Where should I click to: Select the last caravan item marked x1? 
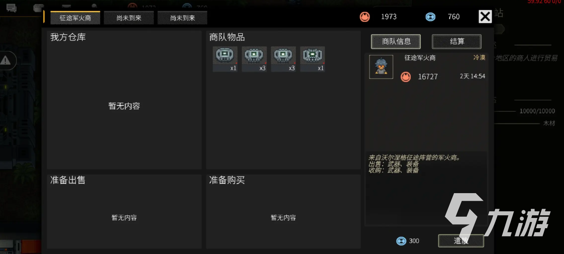313,59
